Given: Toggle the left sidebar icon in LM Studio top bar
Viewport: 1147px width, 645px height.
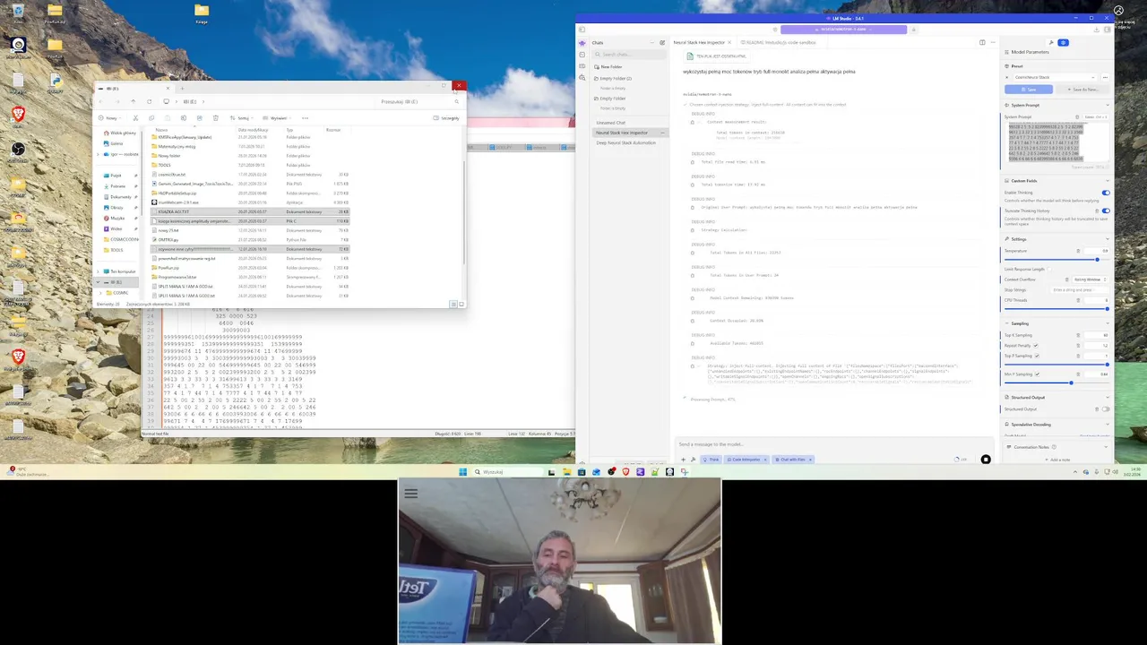Looking at the screenshot, I should point(582,30).
